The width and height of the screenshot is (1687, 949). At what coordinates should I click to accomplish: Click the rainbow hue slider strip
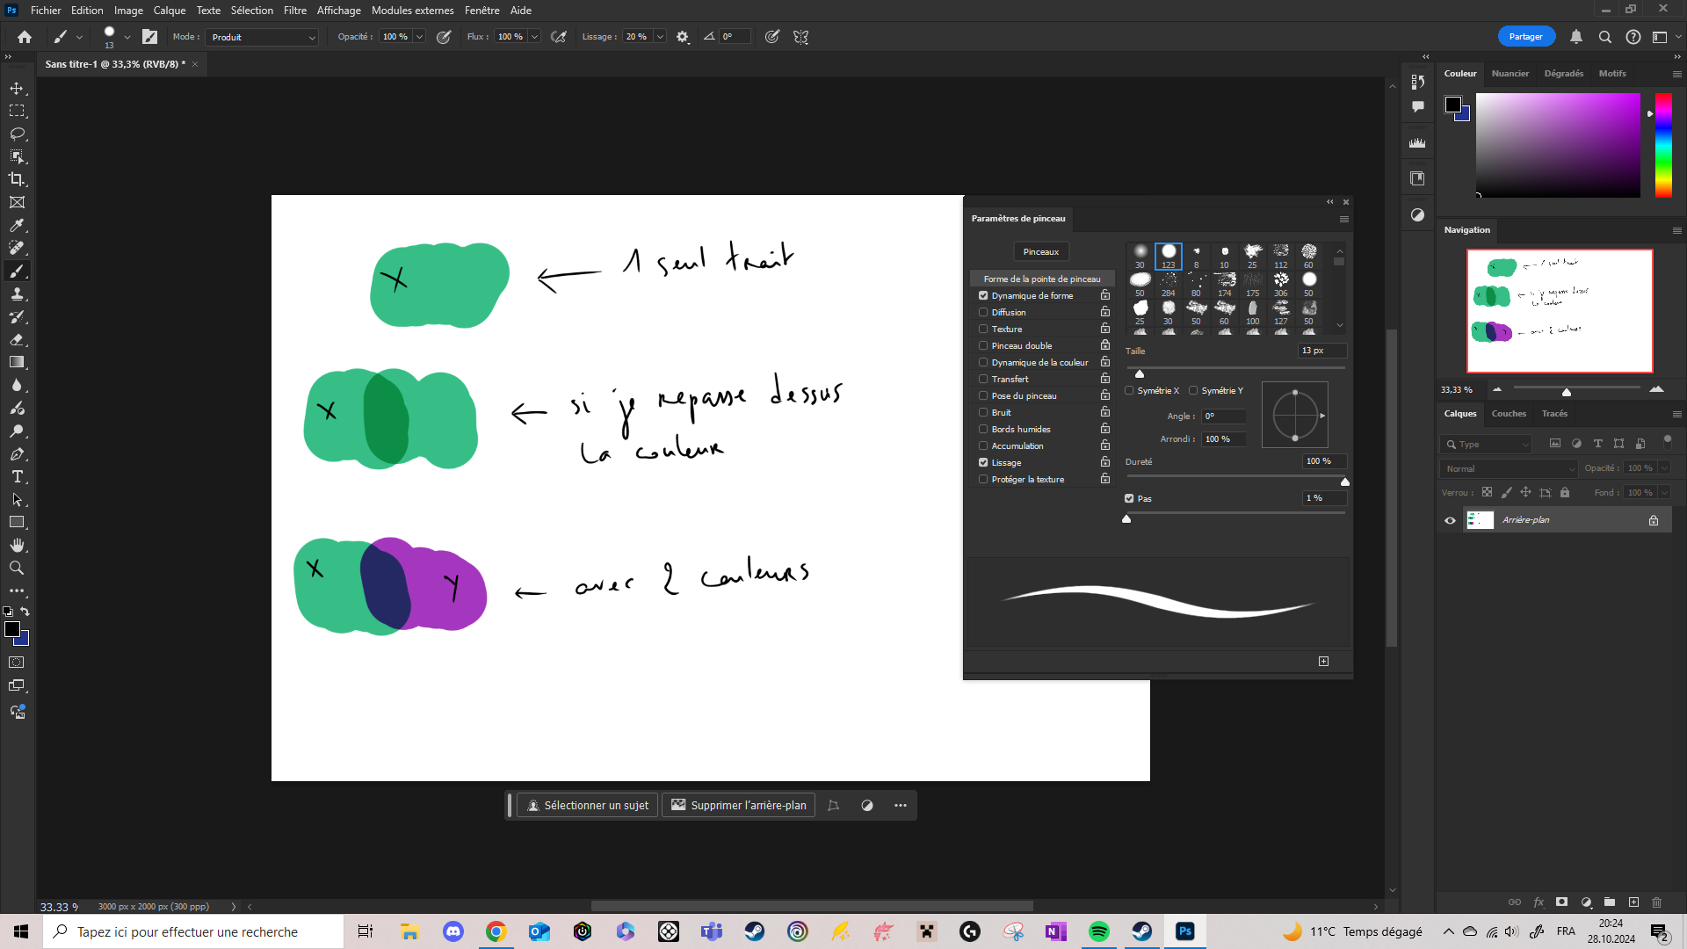coord(1663,145)
